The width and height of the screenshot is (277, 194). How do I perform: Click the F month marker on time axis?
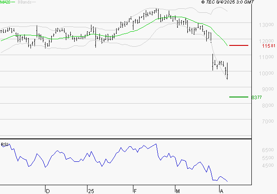coord(135,191)
